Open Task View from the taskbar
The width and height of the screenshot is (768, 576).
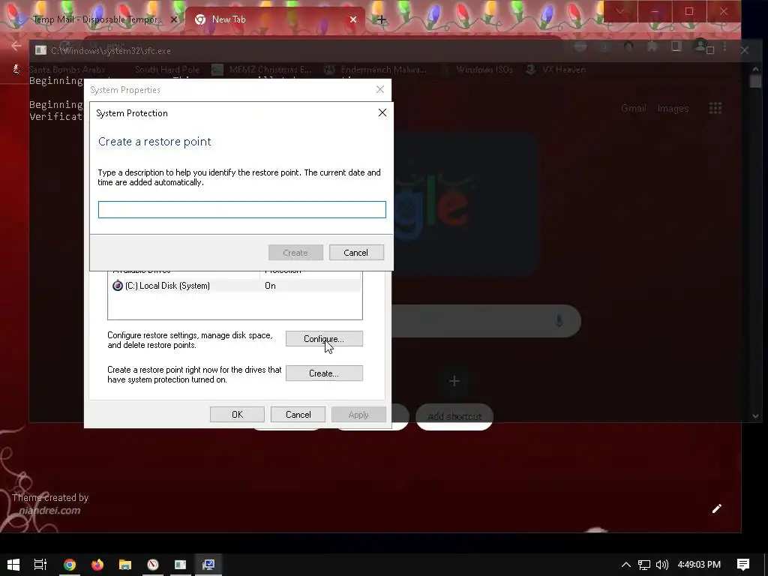click(x=40, y=565)
